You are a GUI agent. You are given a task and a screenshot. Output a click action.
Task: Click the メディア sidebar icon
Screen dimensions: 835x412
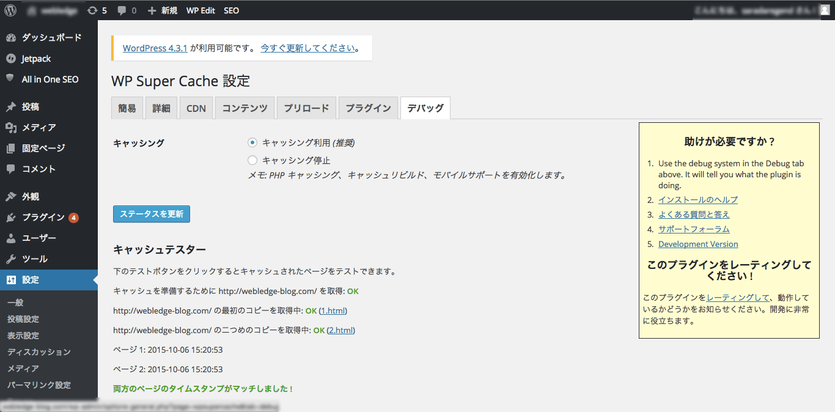(x=11, y=128)
